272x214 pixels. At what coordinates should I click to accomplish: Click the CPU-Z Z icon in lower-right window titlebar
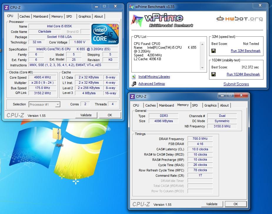[132, 97]
